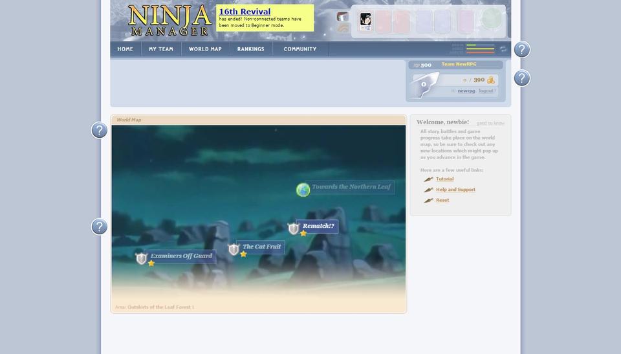Click the help question mark beside the stat bars
Image resolution: width=621 pixels, height=354 pixels.
pyautogui.click(x=522, y=50)
